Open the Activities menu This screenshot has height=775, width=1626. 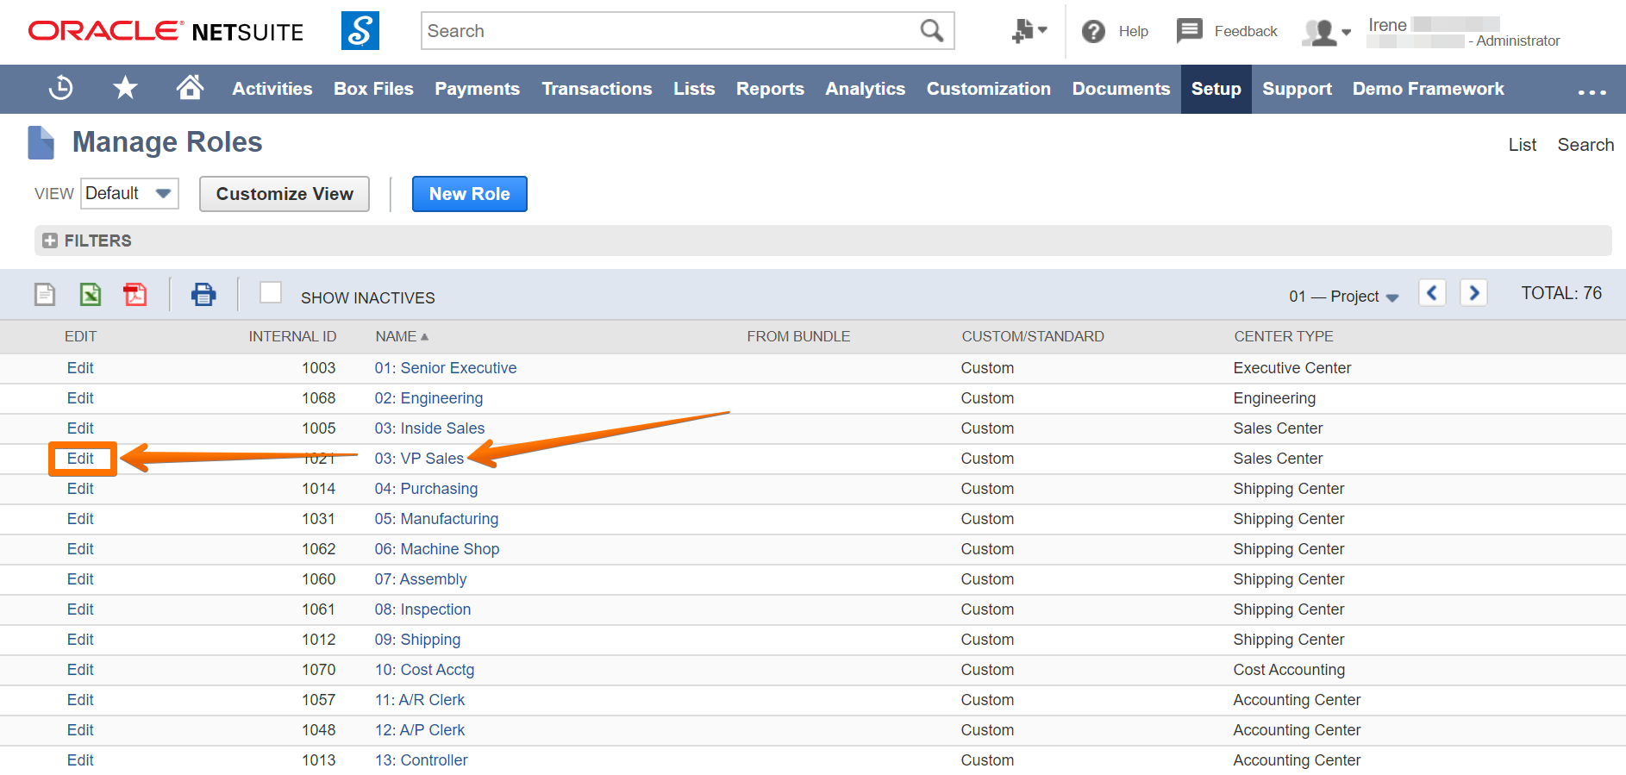(x=272, y=89)
